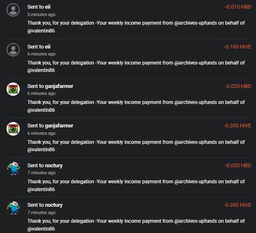The image size is (256, 233).
Task: Select the -0.200 HIVE amount
Action: (x=238, y=126)
